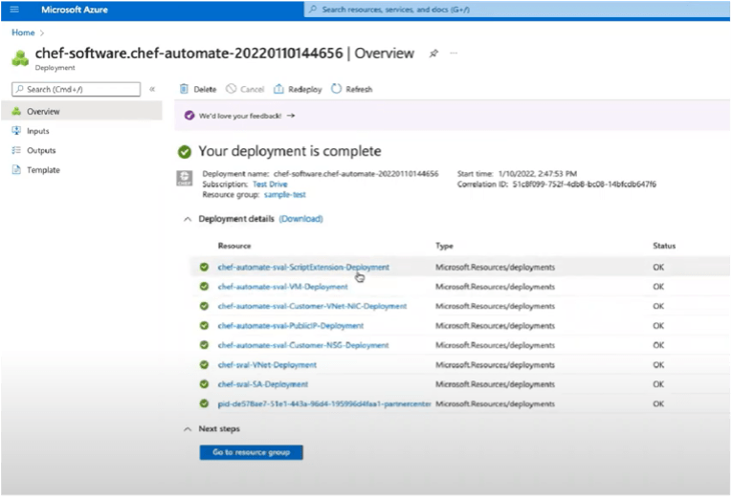Viewport: 733px width, 499px height.
Task: Collapse the sidebar using the double-chevron icon
Action: coord(152,89)
